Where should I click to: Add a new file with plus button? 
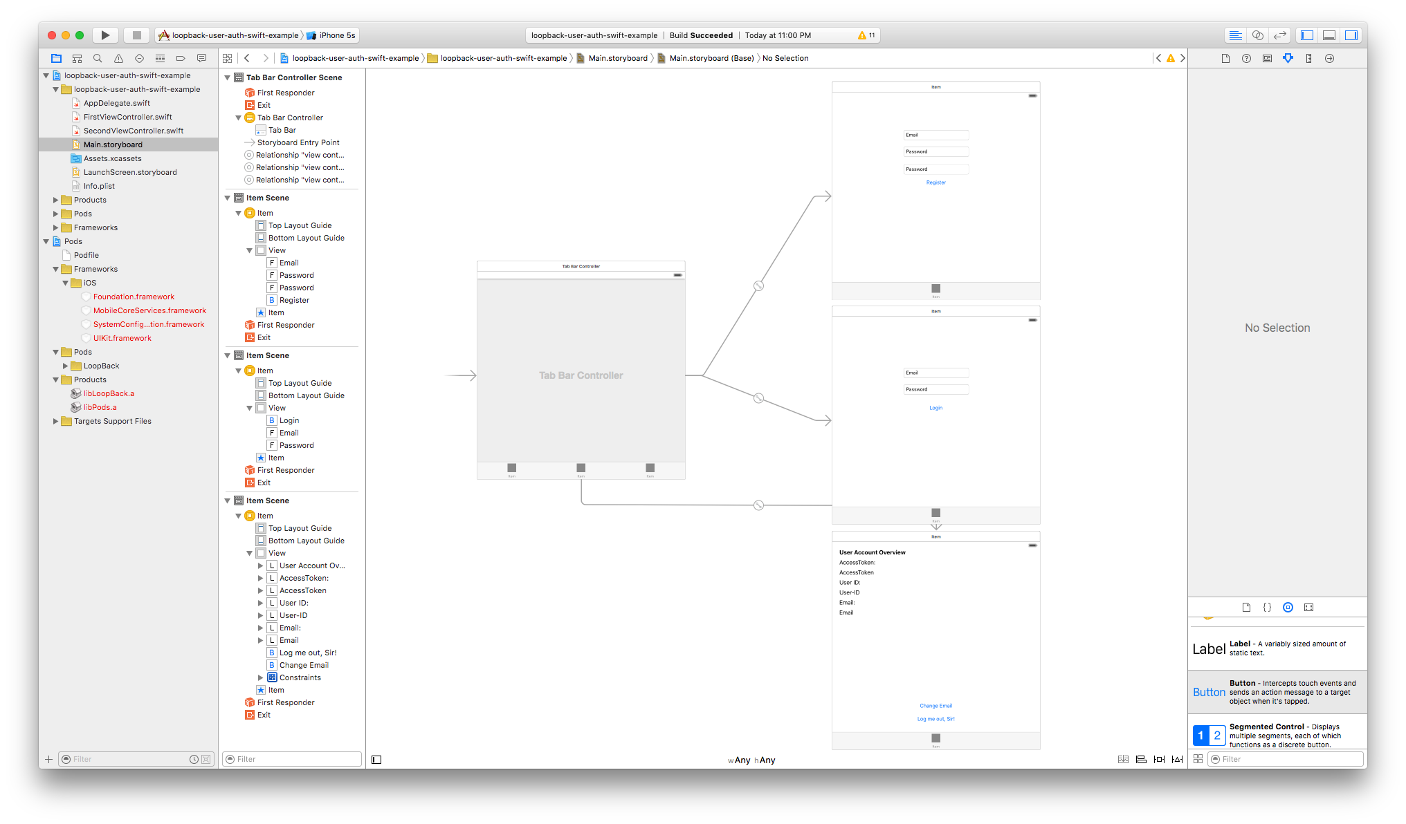click(48, 759)
